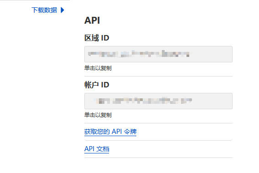Image resolution: width=259 pixels, height=173 pixels.
Task: Click empty right side of 区域 ID box
Action: 211,54
